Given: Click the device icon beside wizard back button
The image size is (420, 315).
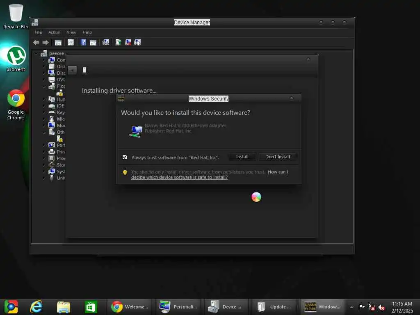Looking at the screenshot, I should pos(84,70).
